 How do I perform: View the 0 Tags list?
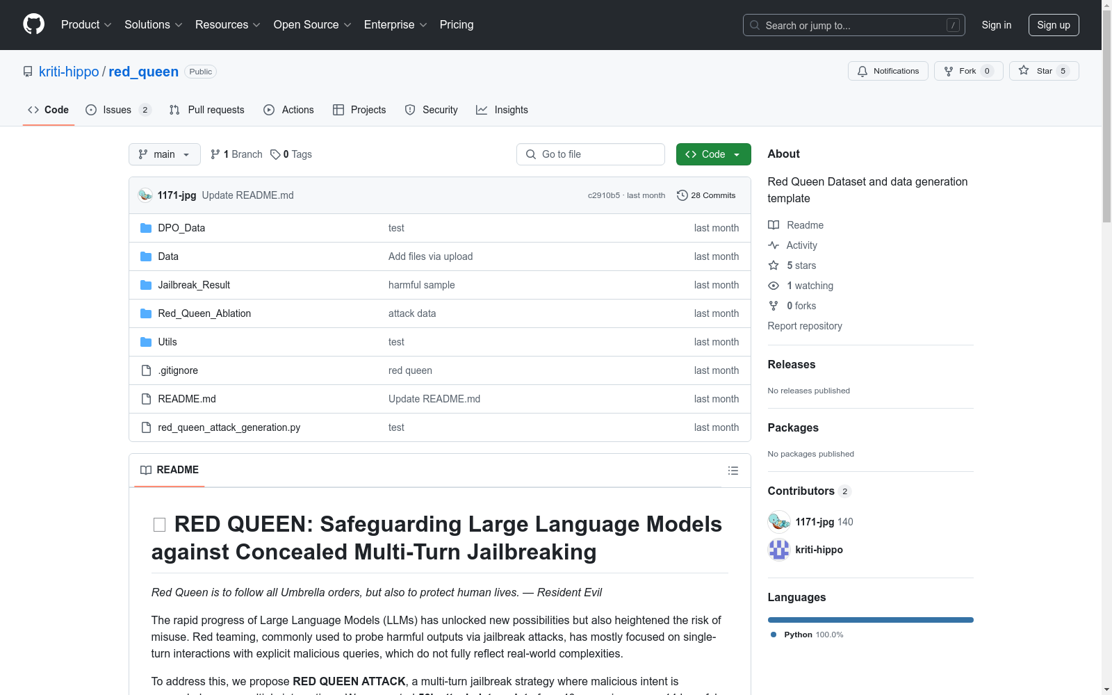pos(291,154)
